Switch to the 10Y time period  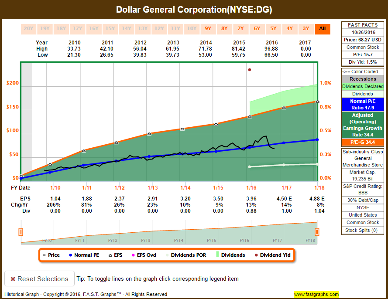click(x=192, y=29)
